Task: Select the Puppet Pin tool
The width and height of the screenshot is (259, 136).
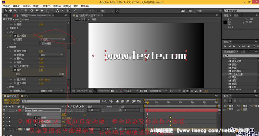Action: [75, 11]
